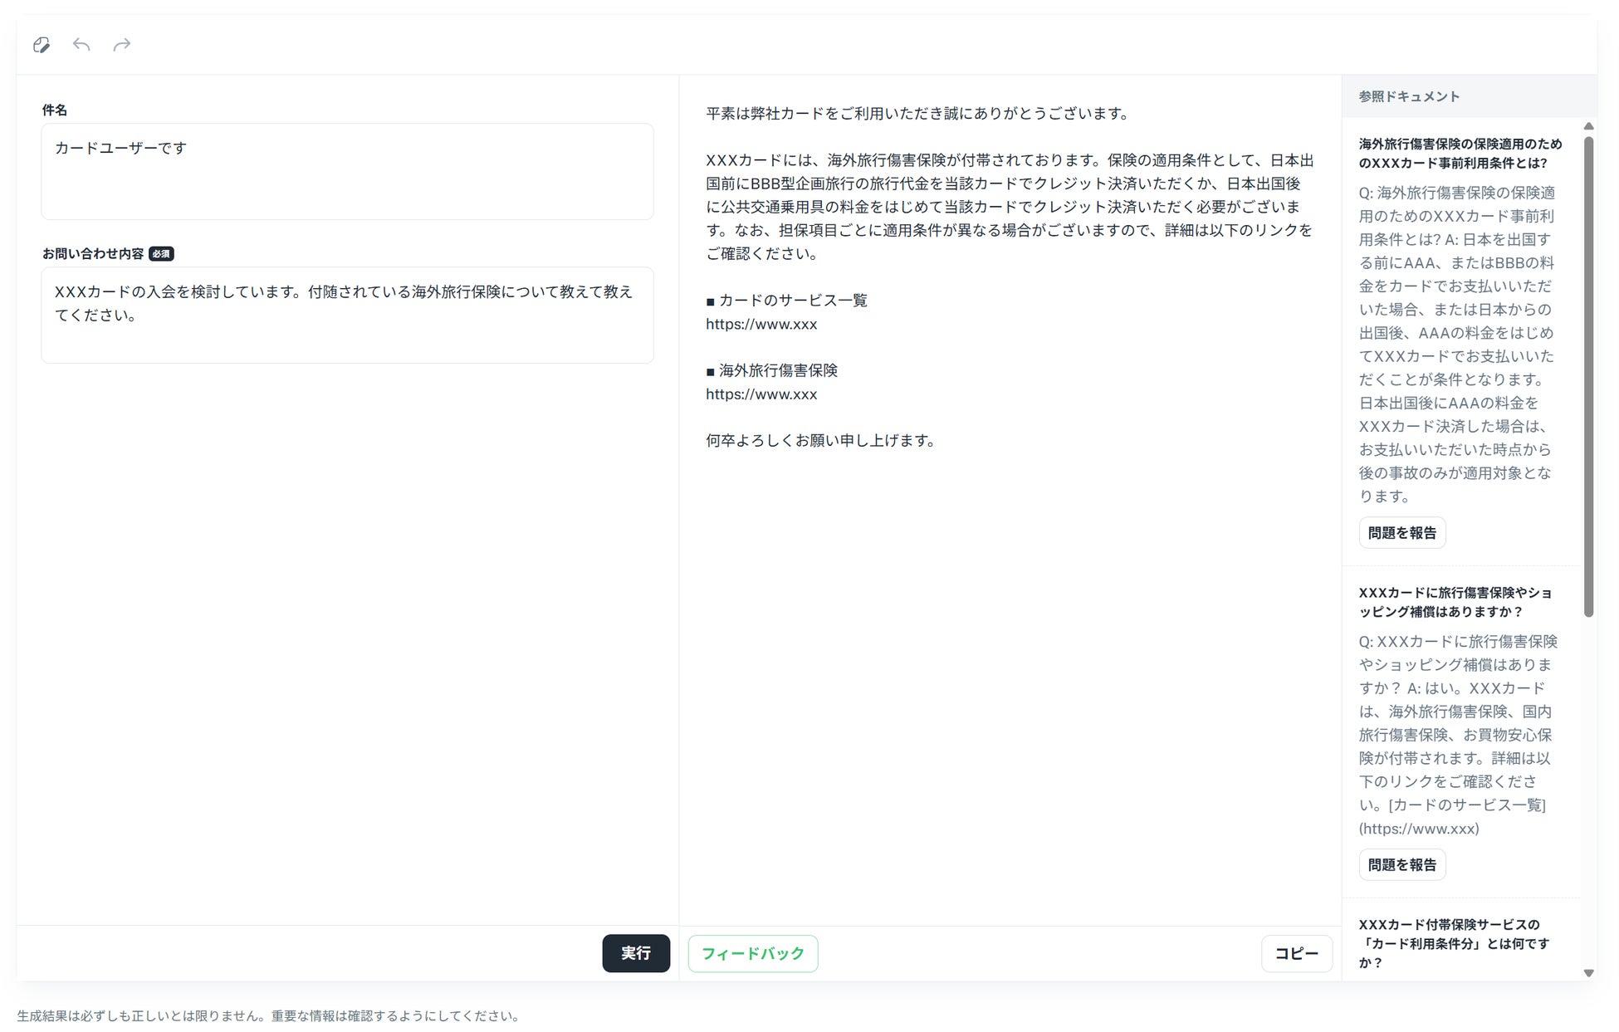Screen dimensions: 1619x1032
Task: Click the 参照ドキュメント panel header
Action: [1409, 96]
